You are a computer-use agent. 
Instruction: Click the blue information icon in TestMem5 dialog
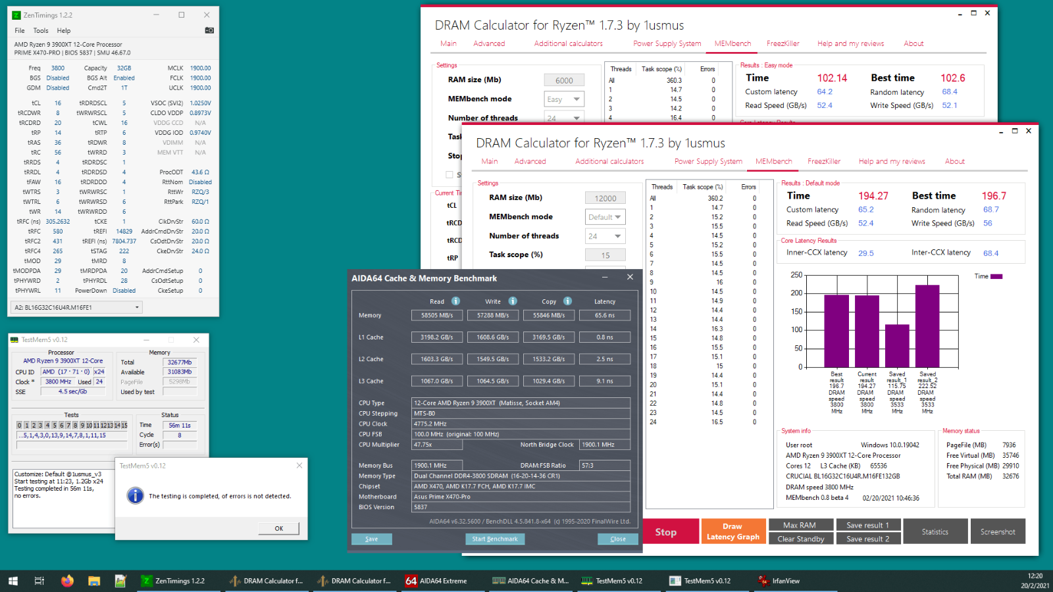point(136,495)
